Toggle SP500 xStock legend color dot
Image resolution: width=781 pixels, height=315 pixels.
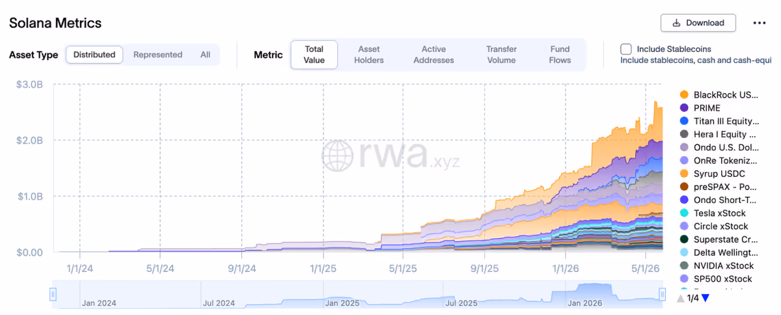click(684, 279)
